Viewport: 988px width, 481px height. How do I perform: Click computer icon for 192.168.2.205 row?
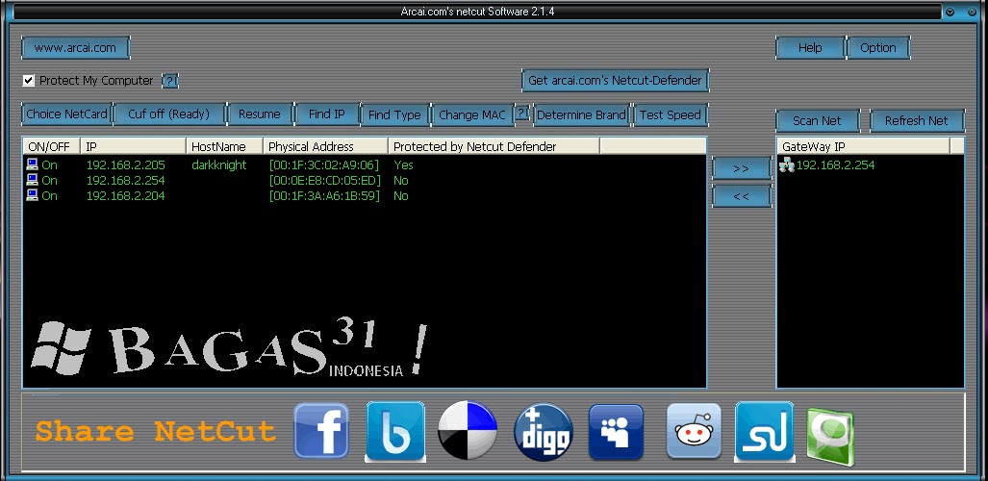tap(32, 165)
